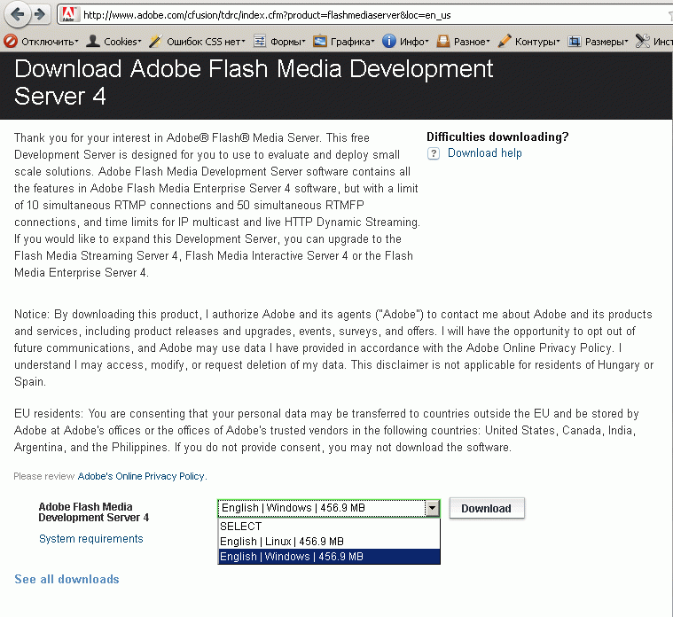Click the browser Forward arrow button

pos(41,14)
